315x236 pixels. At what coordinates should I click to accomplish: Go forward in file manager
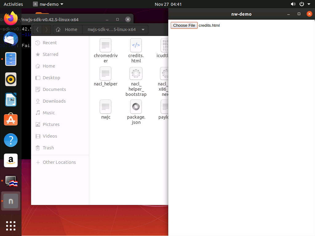46,29
